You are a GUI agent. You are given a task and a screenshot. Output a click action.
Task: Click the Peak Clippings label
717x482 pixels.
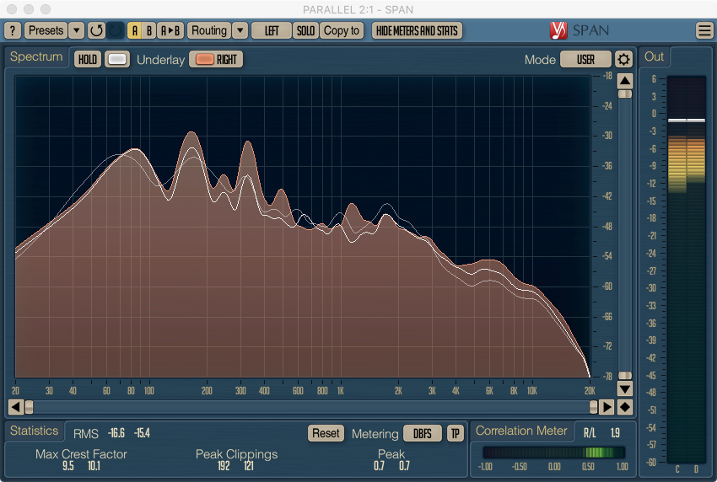(236, 454)
